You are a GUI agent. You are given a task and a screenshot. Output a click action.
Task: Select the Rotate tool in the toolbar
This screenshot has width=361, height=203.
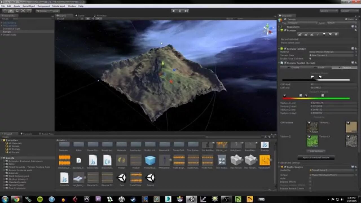(16, 11)
